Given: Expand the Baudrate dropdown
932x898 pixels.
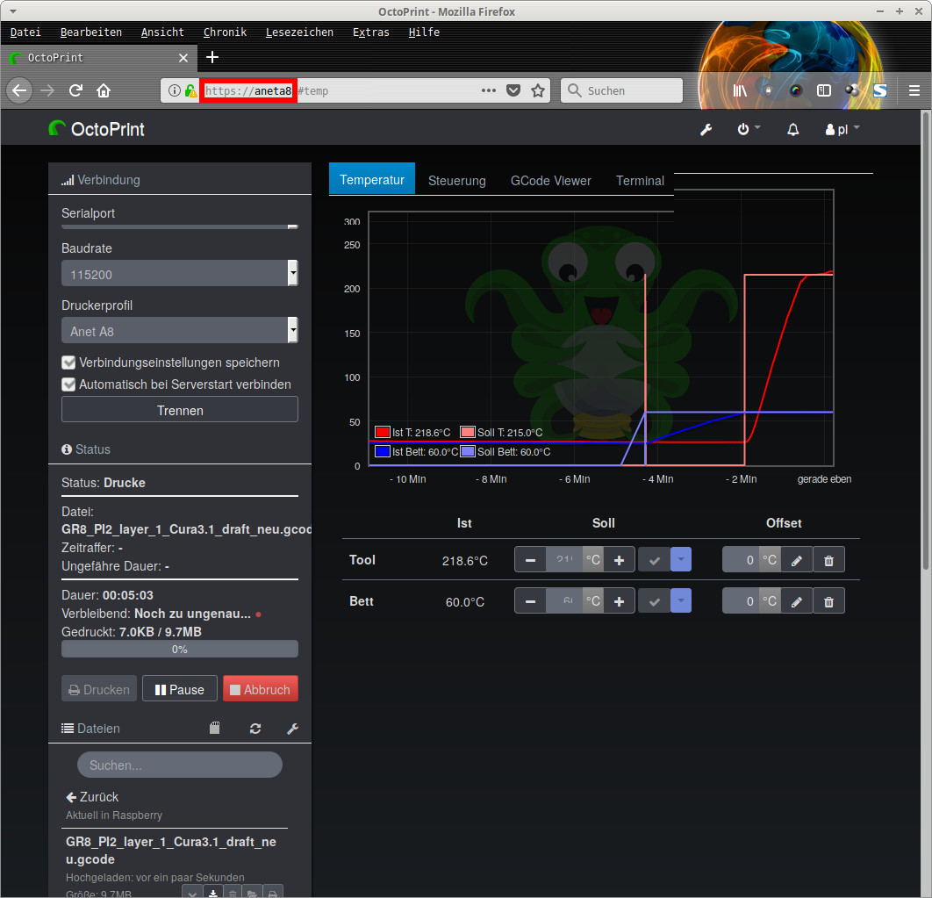Looking at the screenshot, I should 180,274.
